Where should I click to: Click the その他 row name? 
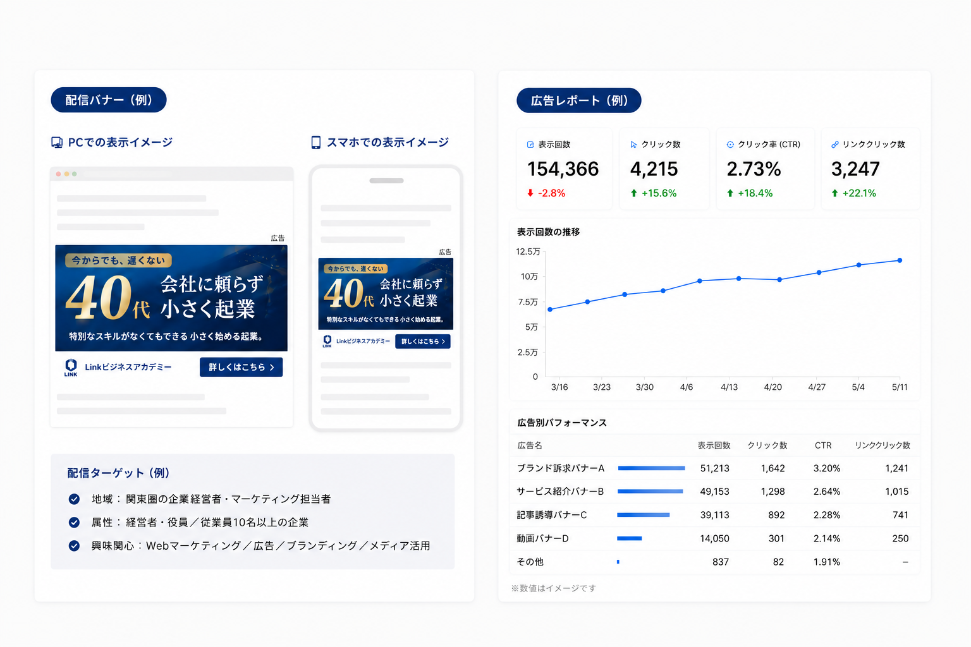[530, 562]
